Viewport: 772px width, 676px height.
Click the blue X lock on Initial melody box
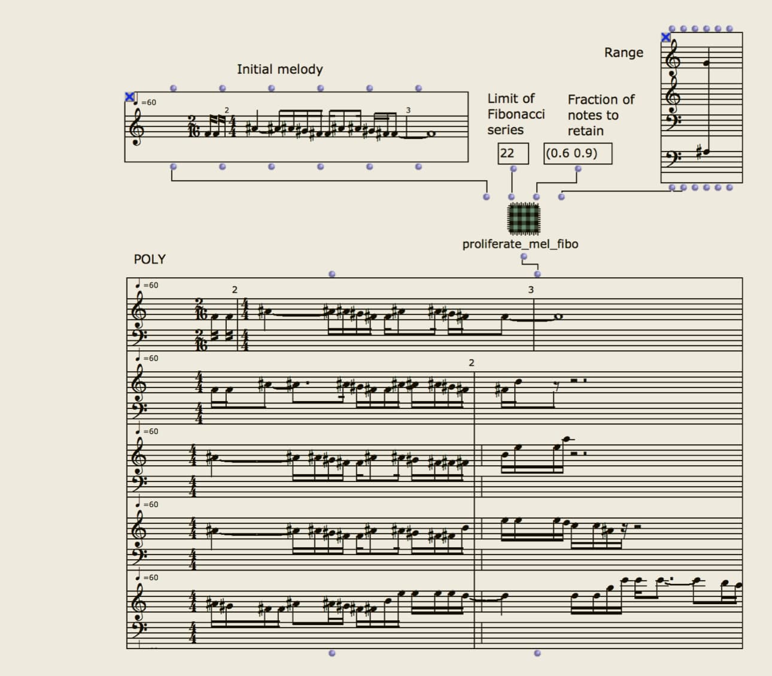tap(129, 96)
